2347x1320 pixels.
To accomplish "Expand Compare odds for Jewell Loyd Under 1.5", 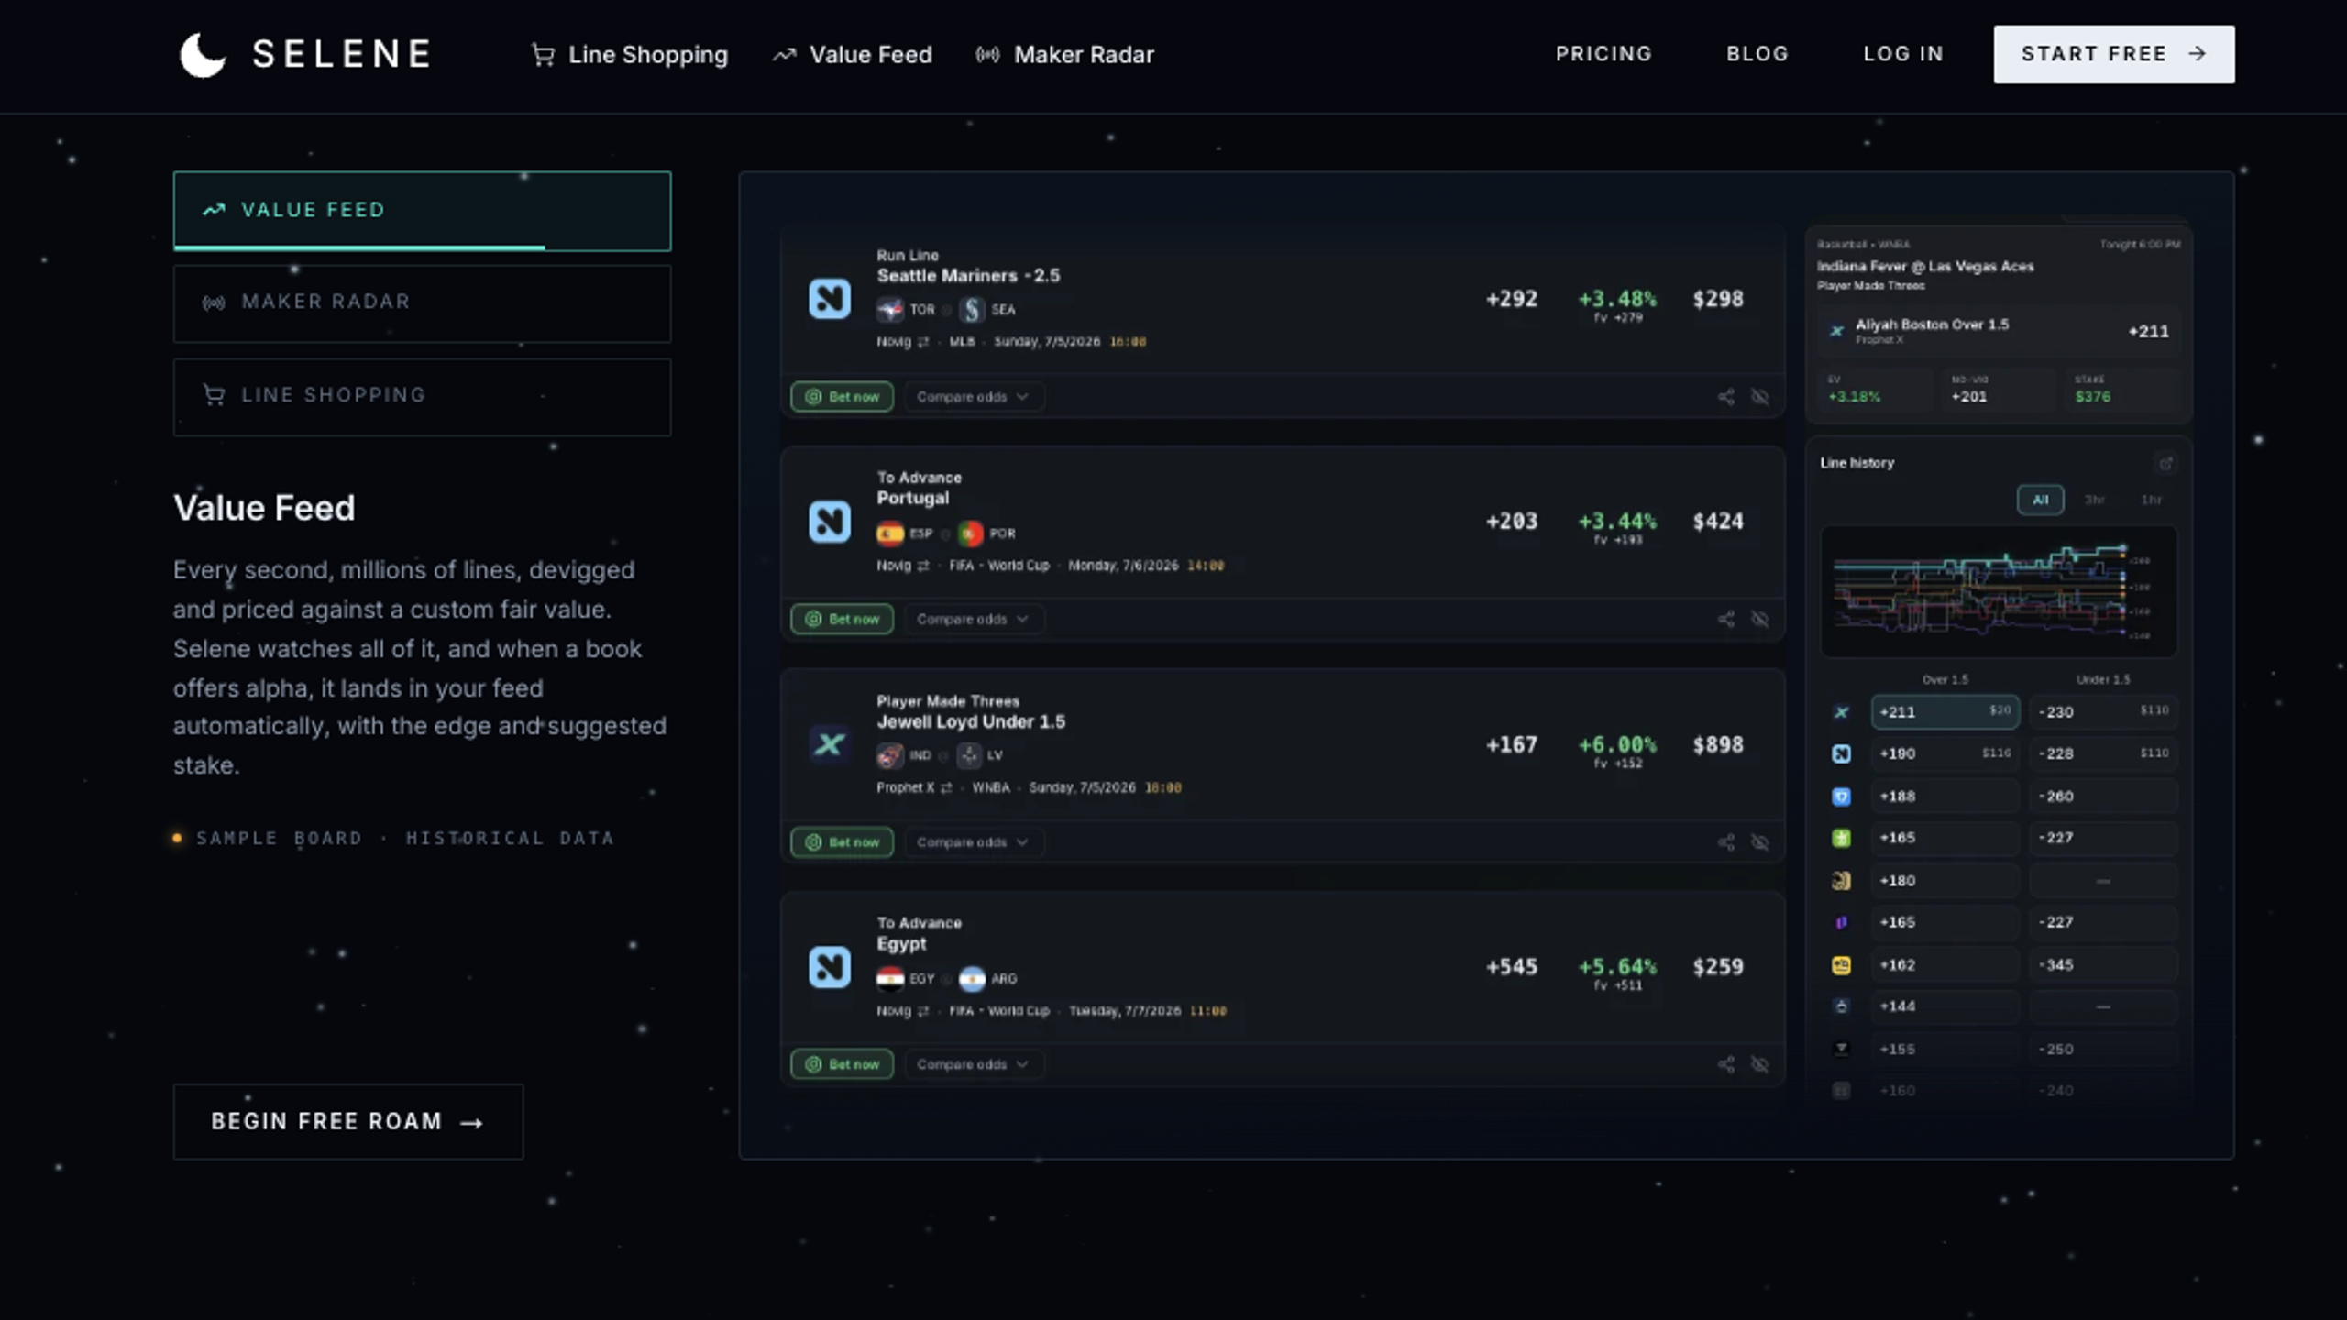I will (973, 842).
